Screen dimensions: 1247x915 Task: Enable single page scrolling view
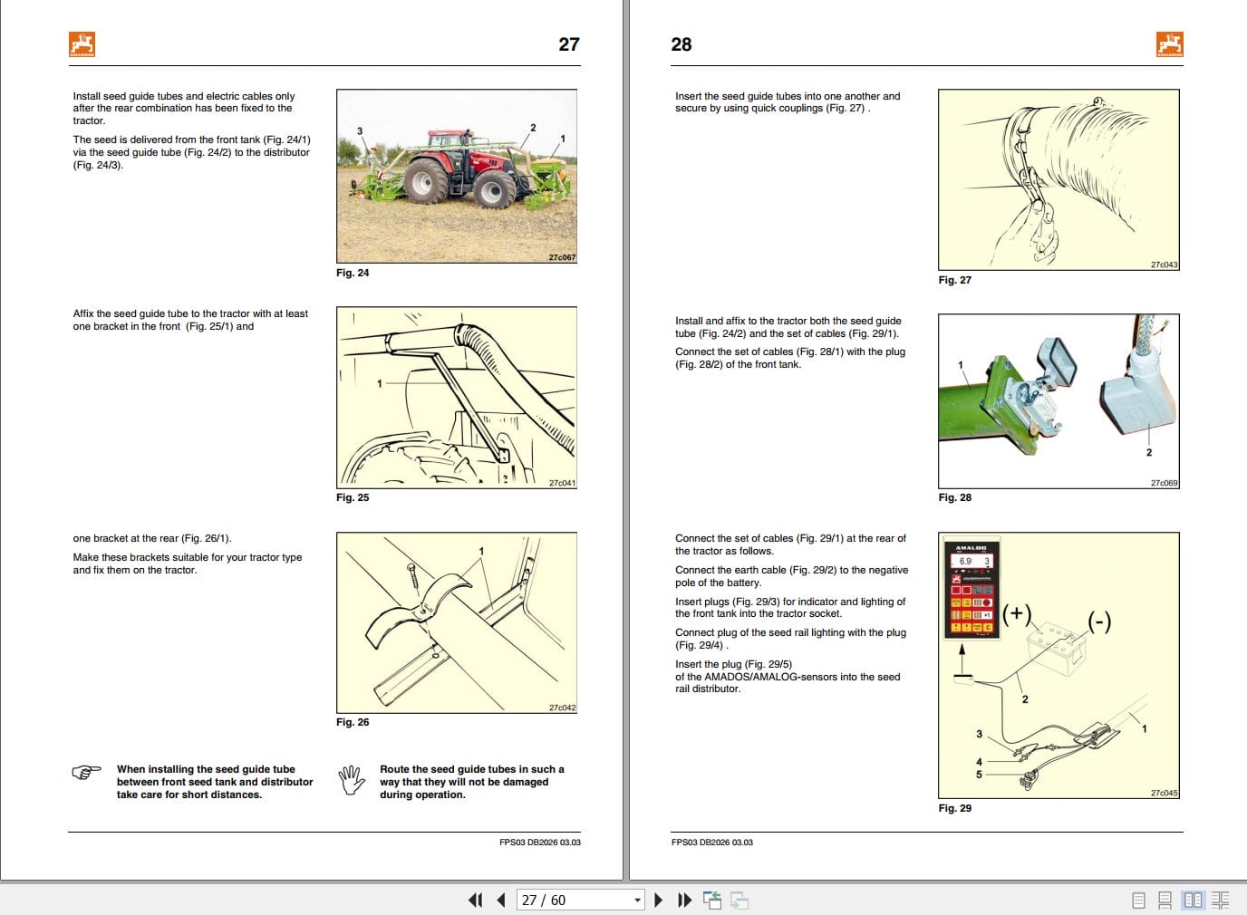pos(1165,900)
